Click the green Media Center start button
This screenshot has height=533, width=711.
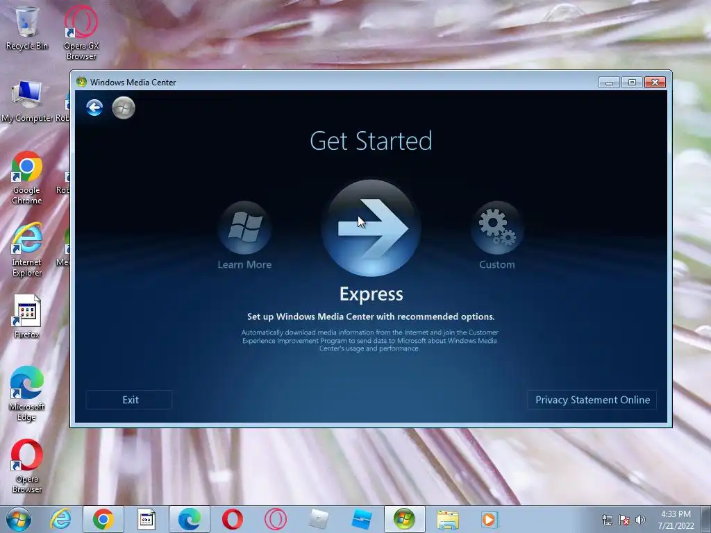(x=124, y=108)
